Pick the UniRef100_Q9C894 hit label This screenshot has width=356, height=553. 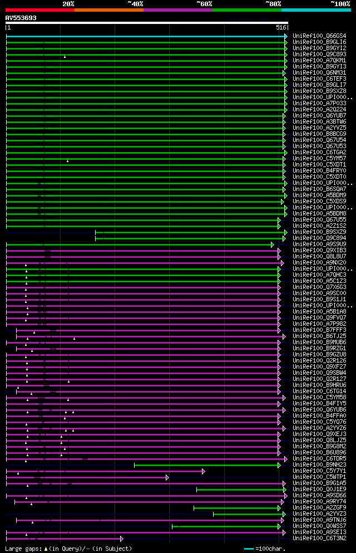click(x=319, y=238)
